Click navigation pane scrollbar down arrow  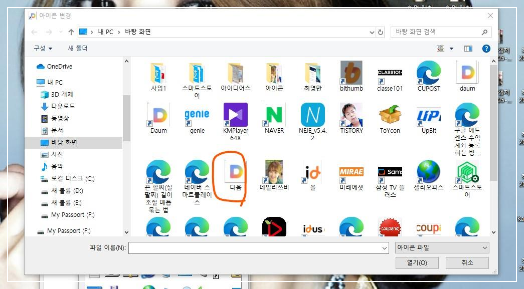pos(126,232)
